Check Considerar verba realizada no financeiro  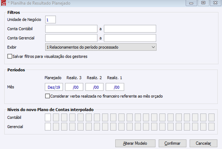tap(48, 96)
